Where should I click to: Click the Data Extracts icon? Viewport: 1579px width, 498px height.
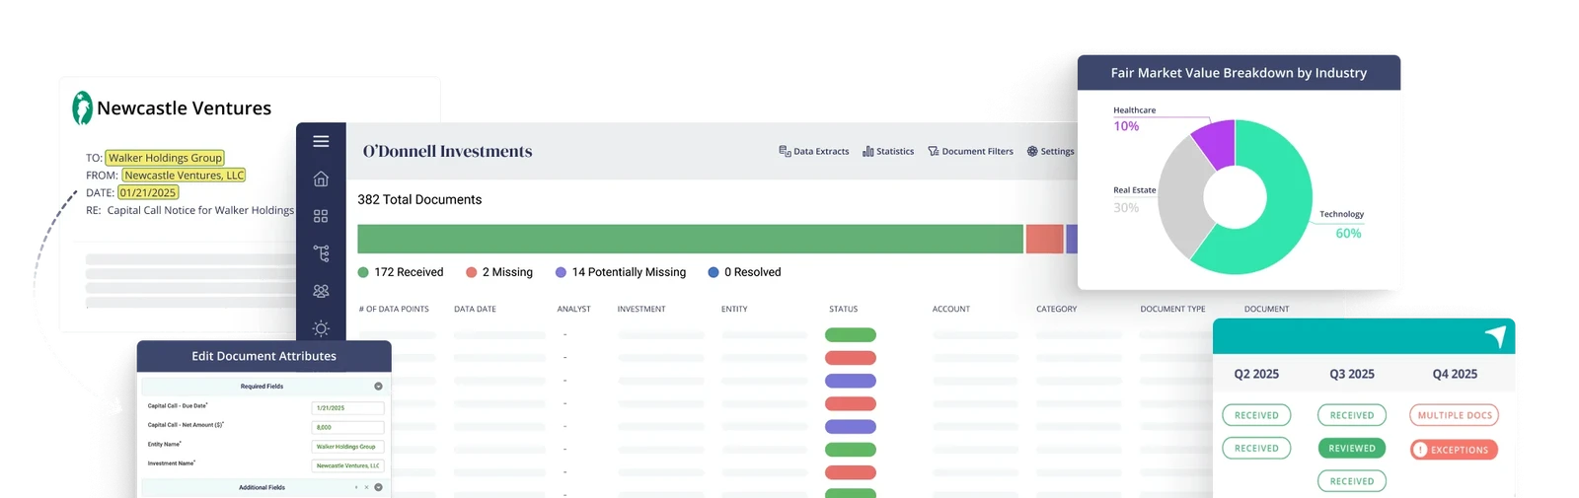785,151
